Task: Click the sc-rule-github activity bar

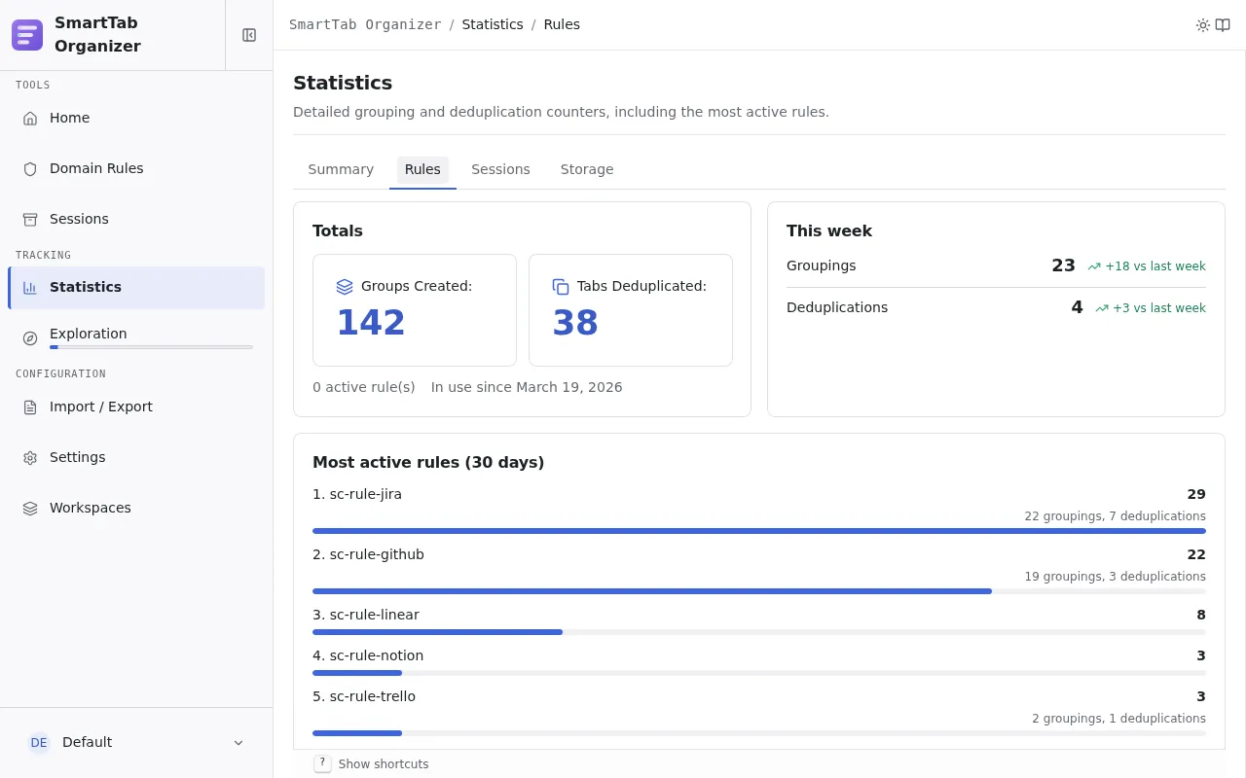Action: coord(759,591)
